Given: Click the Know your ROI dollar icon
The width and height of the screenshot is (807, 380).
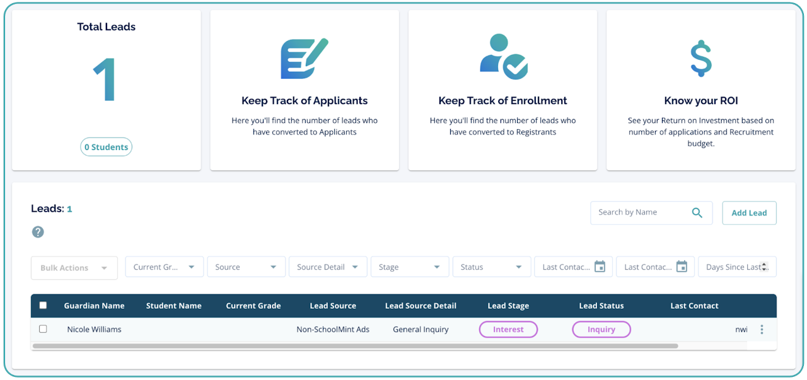Looking at the screenshot, I should (x=700, y=58).
